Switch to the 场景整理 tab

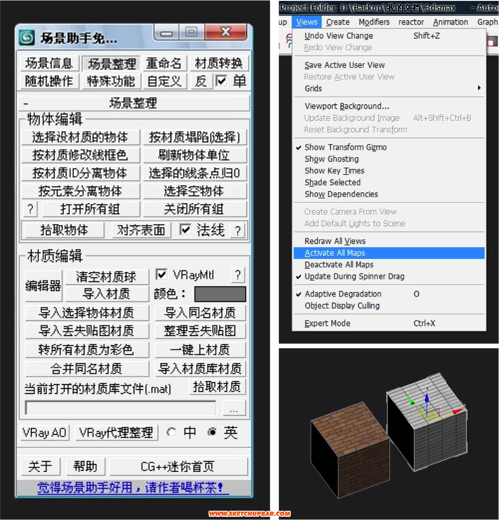[112, 63]
